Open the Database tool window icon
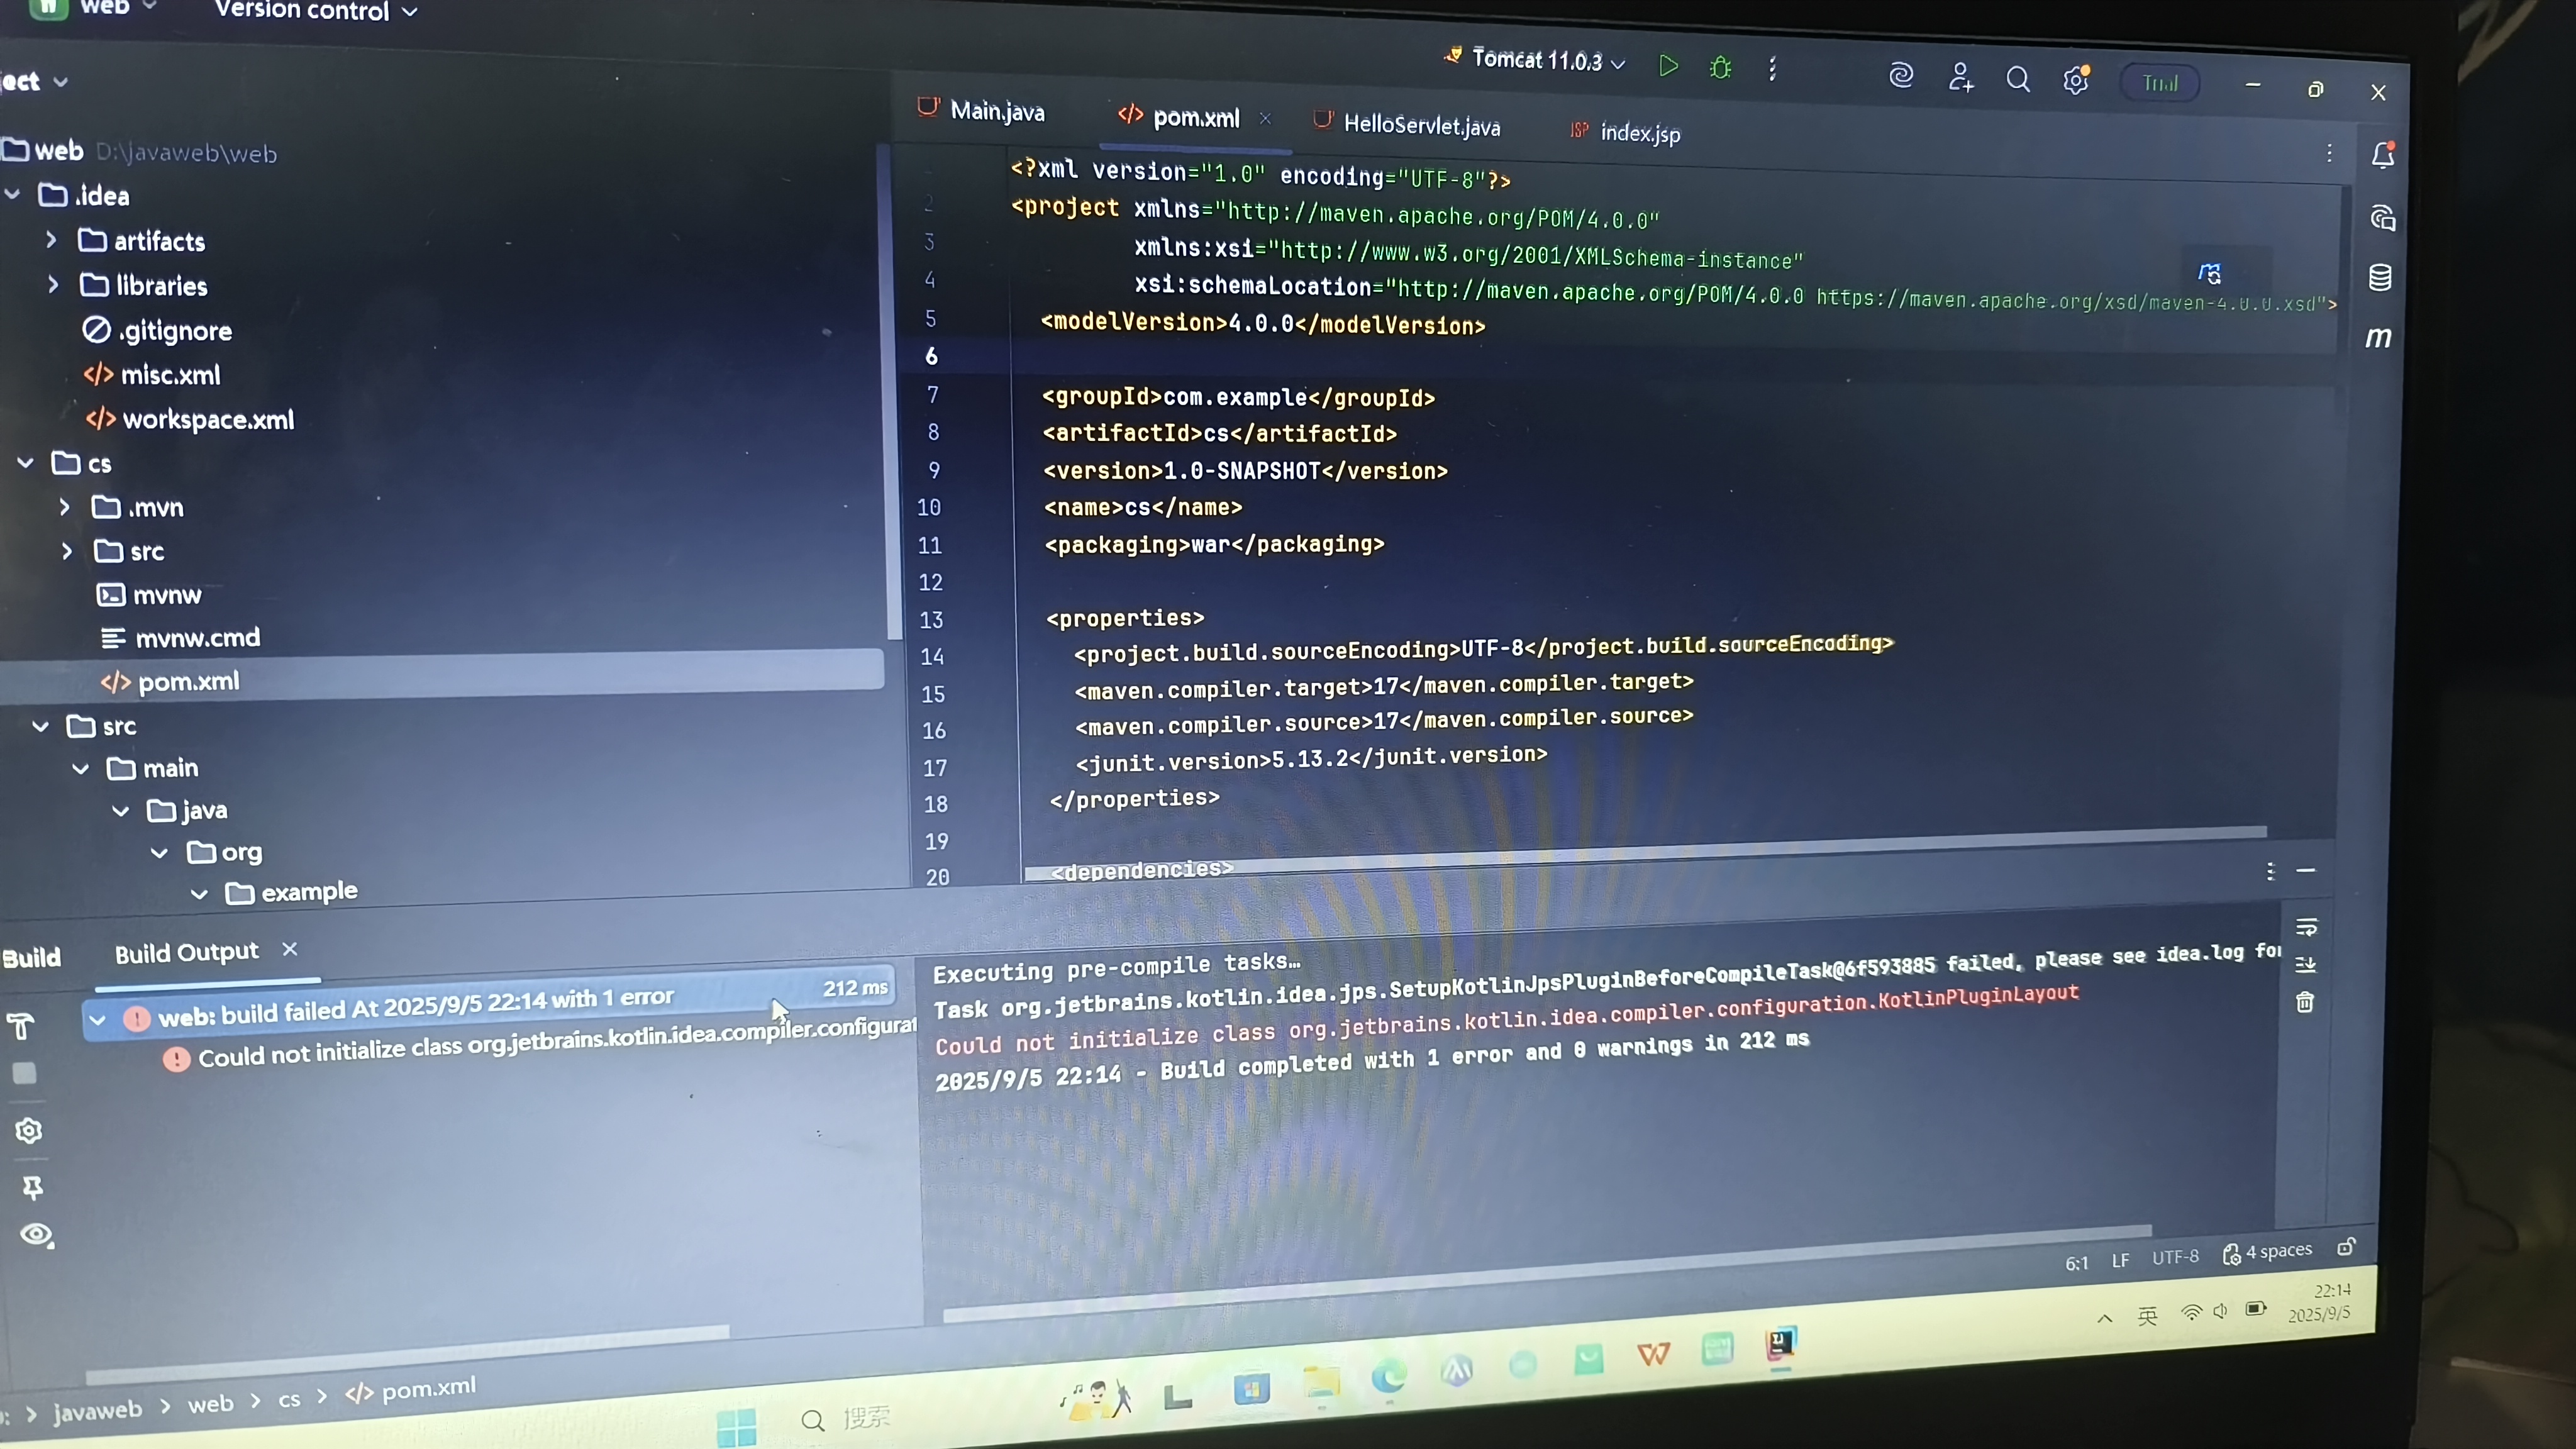2576x1449 pixels. click(2380, 277)
